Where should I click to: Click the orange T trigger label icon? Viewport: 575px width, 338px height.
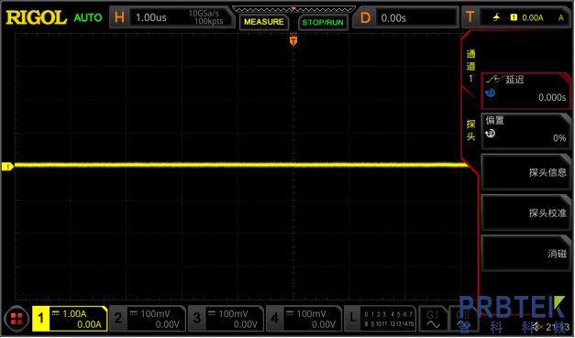click(x=470, y=17)
